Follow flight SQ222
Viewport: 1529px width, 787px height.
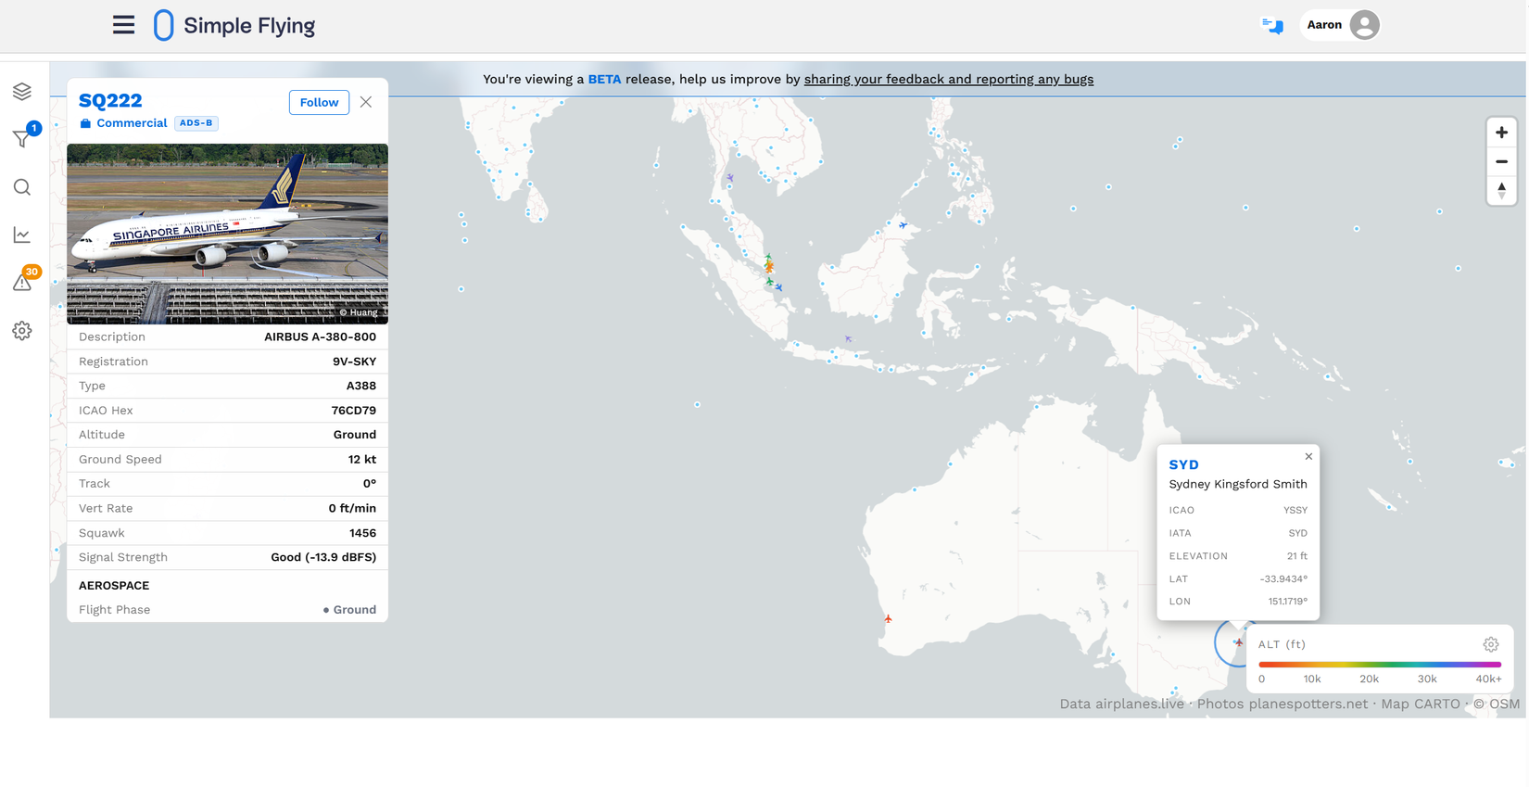click(x=319, y=102)
